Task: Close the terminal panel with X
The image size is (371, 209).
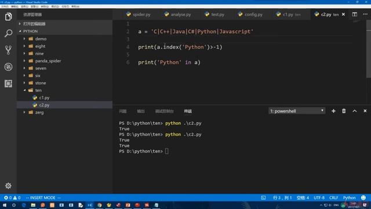Action: [x=365, y=111]
